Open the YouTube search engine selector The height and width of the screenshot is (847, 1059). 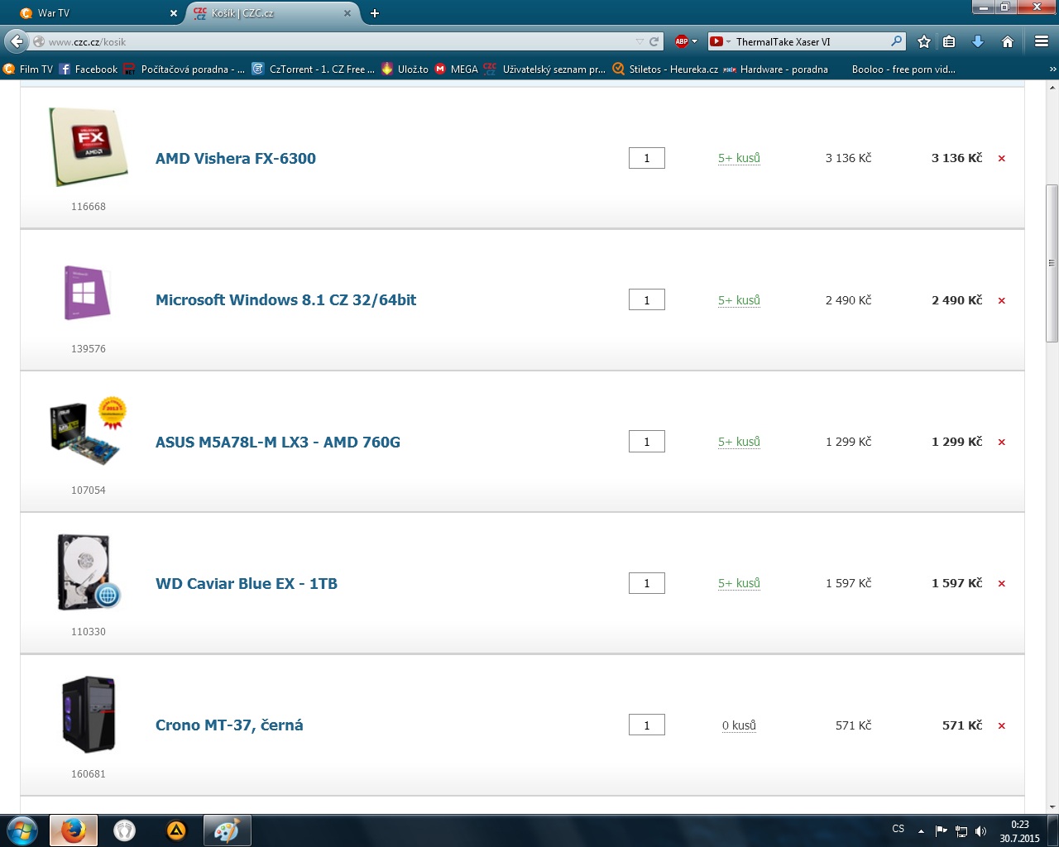720,41
